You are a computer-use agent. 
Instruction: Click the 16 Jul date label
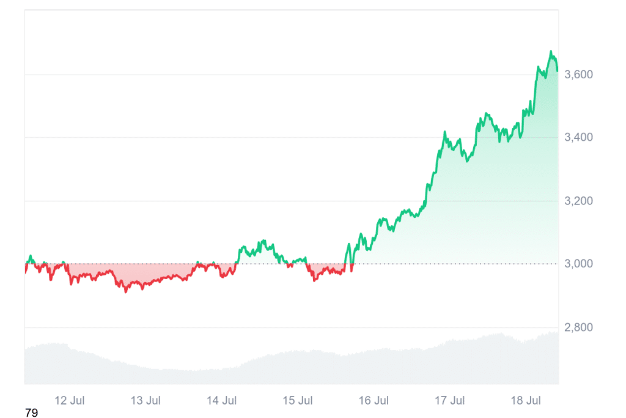tap(374, 401)
